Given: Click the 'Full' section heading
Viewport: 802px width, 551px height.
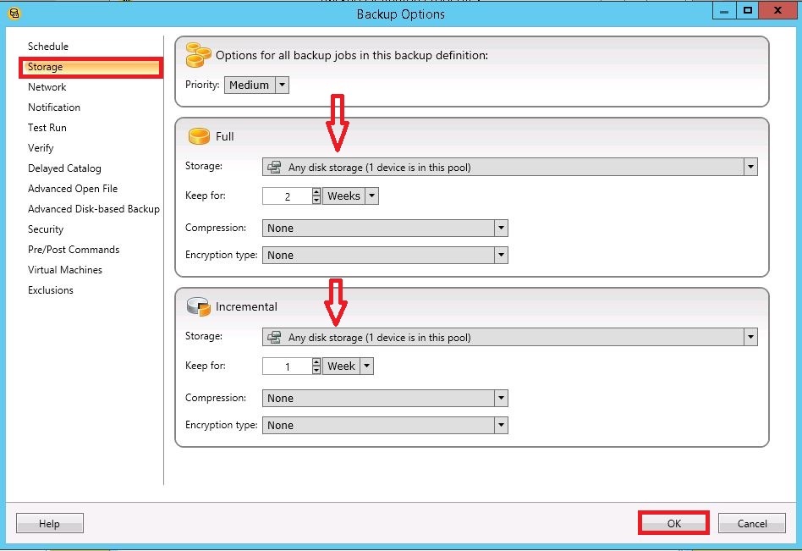Looking at the screenshot, I should pos(224,136).
